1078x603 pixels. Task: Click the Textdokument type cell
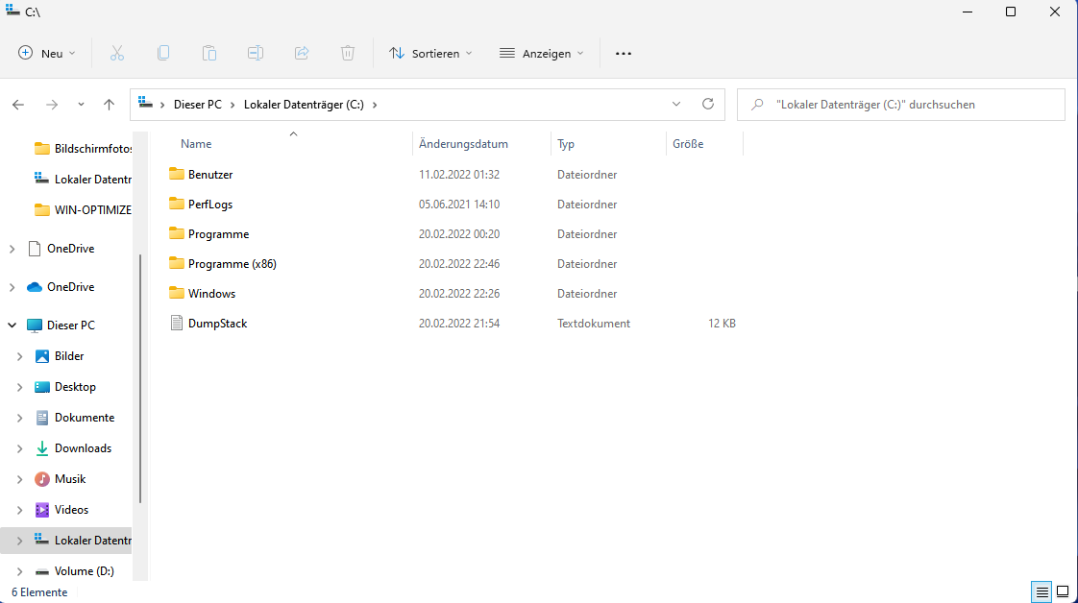pyautogui.click(x=594, y=323)
